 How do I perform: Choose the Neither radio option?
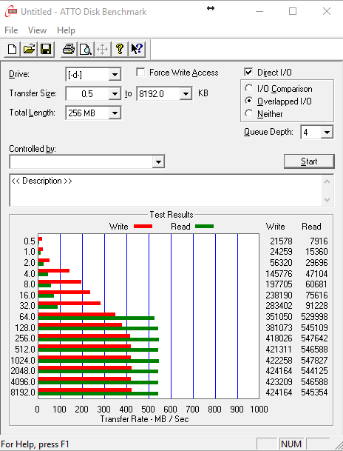(249, 113)
